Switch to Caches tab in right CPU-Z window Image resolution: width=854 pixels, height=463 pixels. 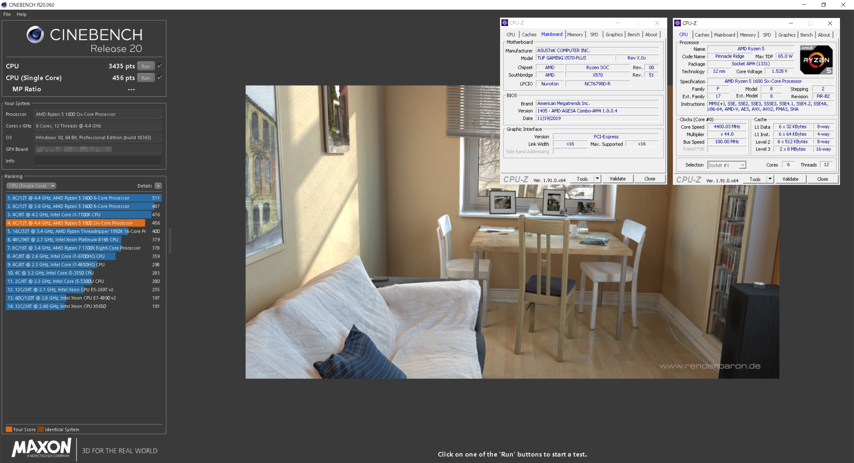pos(702,35)
